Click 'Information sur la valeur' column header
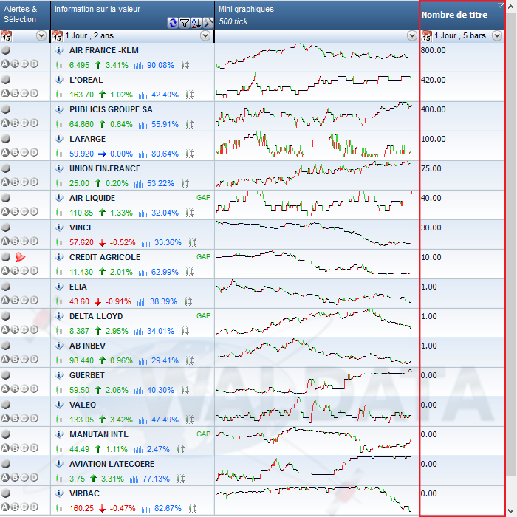 [132, 15]
